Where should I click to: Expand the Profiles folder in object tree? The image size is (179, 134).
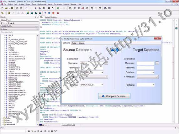tap(2, 118)
